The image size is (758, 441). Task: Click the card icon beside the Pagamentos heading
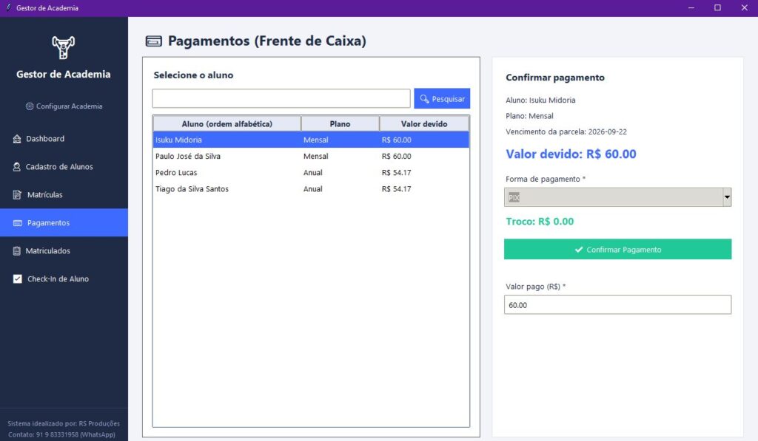(154, 41)
